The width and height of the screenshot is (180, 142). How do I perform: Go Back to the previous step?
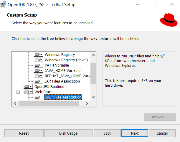[107, 133]
